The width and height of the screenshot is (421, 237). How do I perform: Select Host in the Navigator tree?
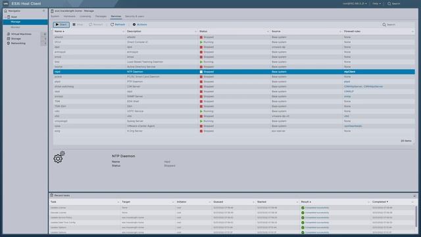click(14, 16)
